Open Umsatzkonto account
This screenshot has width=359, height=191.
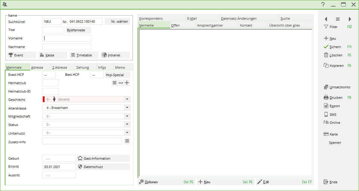coord(337,87)
